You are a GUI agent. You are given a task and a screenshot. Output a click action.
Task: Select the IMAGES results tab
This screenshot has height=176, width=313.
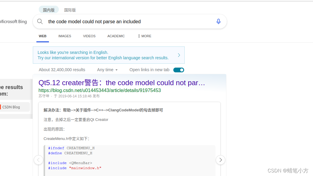tap(65, 36)
